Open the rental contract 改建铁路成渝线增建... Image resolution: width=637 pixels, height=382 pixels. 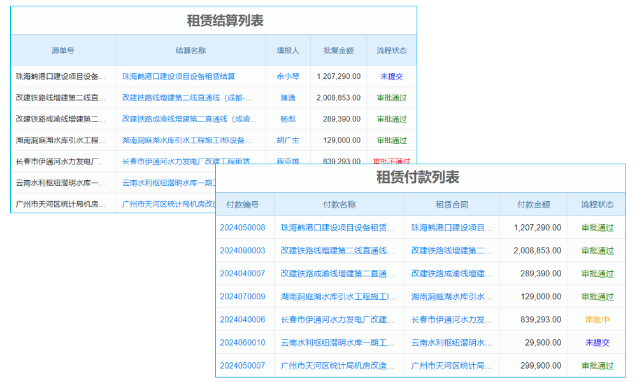[452, 272]
